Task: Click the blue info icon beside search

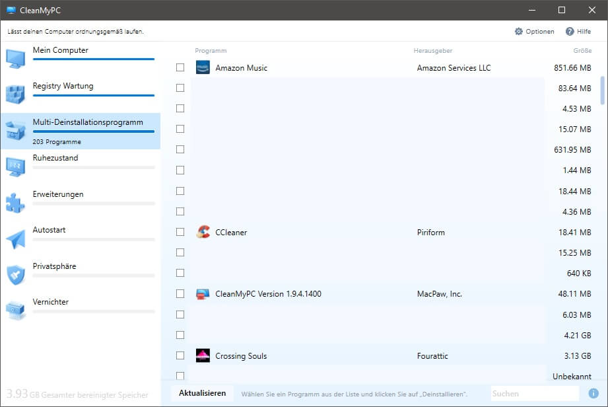Action: pyautogui.click(x=593, y=393)
